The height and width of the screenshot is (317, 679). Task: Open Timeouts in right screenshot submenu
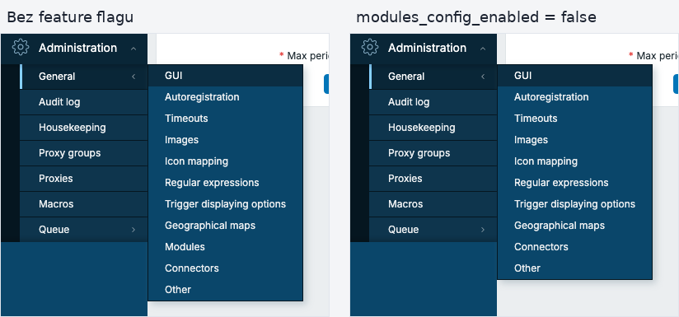click(x=574, y=119)
